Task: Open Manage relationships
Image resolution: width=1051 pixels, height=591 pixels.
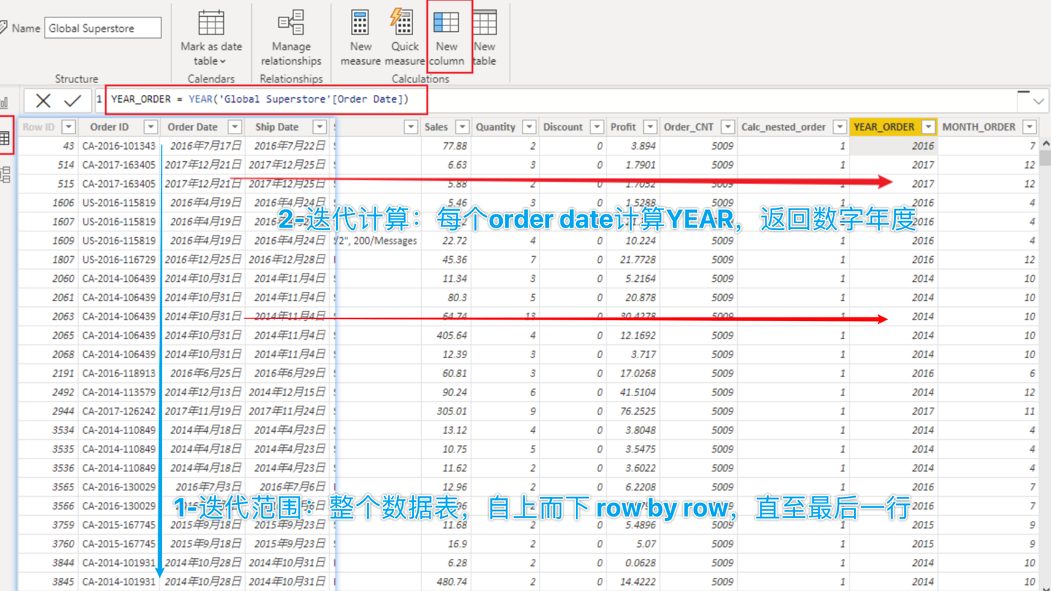Action: [291, 39]
